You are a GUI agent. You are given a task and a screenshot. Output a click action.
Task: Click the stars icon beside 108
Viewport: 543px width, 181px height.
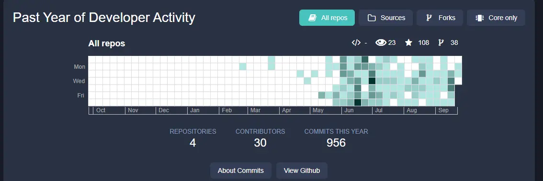(x=408, y=43)
